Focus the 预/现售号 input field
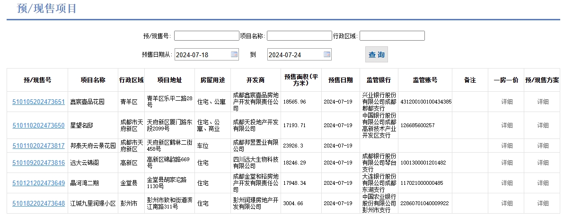Screen dimensions: 564x216 coord(207,36)
